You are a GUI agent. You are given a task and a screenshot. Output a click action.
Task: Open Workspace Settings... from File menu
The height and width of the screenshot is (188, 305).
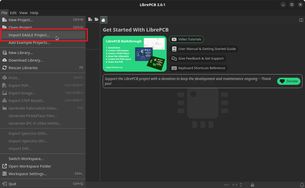click(43, 174)
